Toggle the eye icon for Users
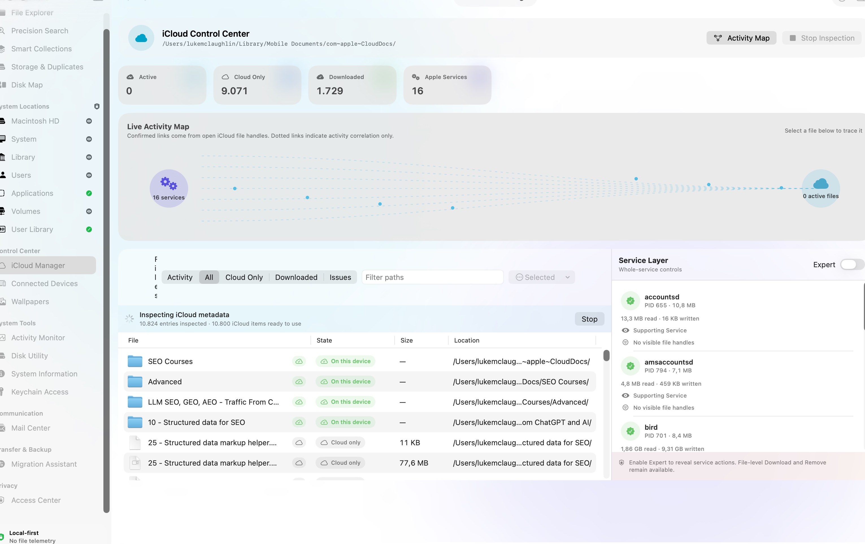Image resolution: width=865 pixels, height=544 pixels. (89, 175)
